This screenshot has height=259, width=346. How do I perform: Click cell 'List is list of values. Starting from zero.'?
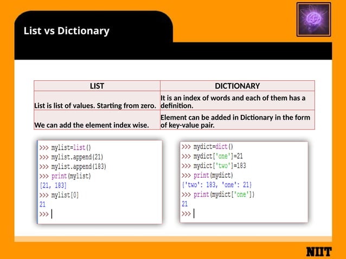(97, 101)
